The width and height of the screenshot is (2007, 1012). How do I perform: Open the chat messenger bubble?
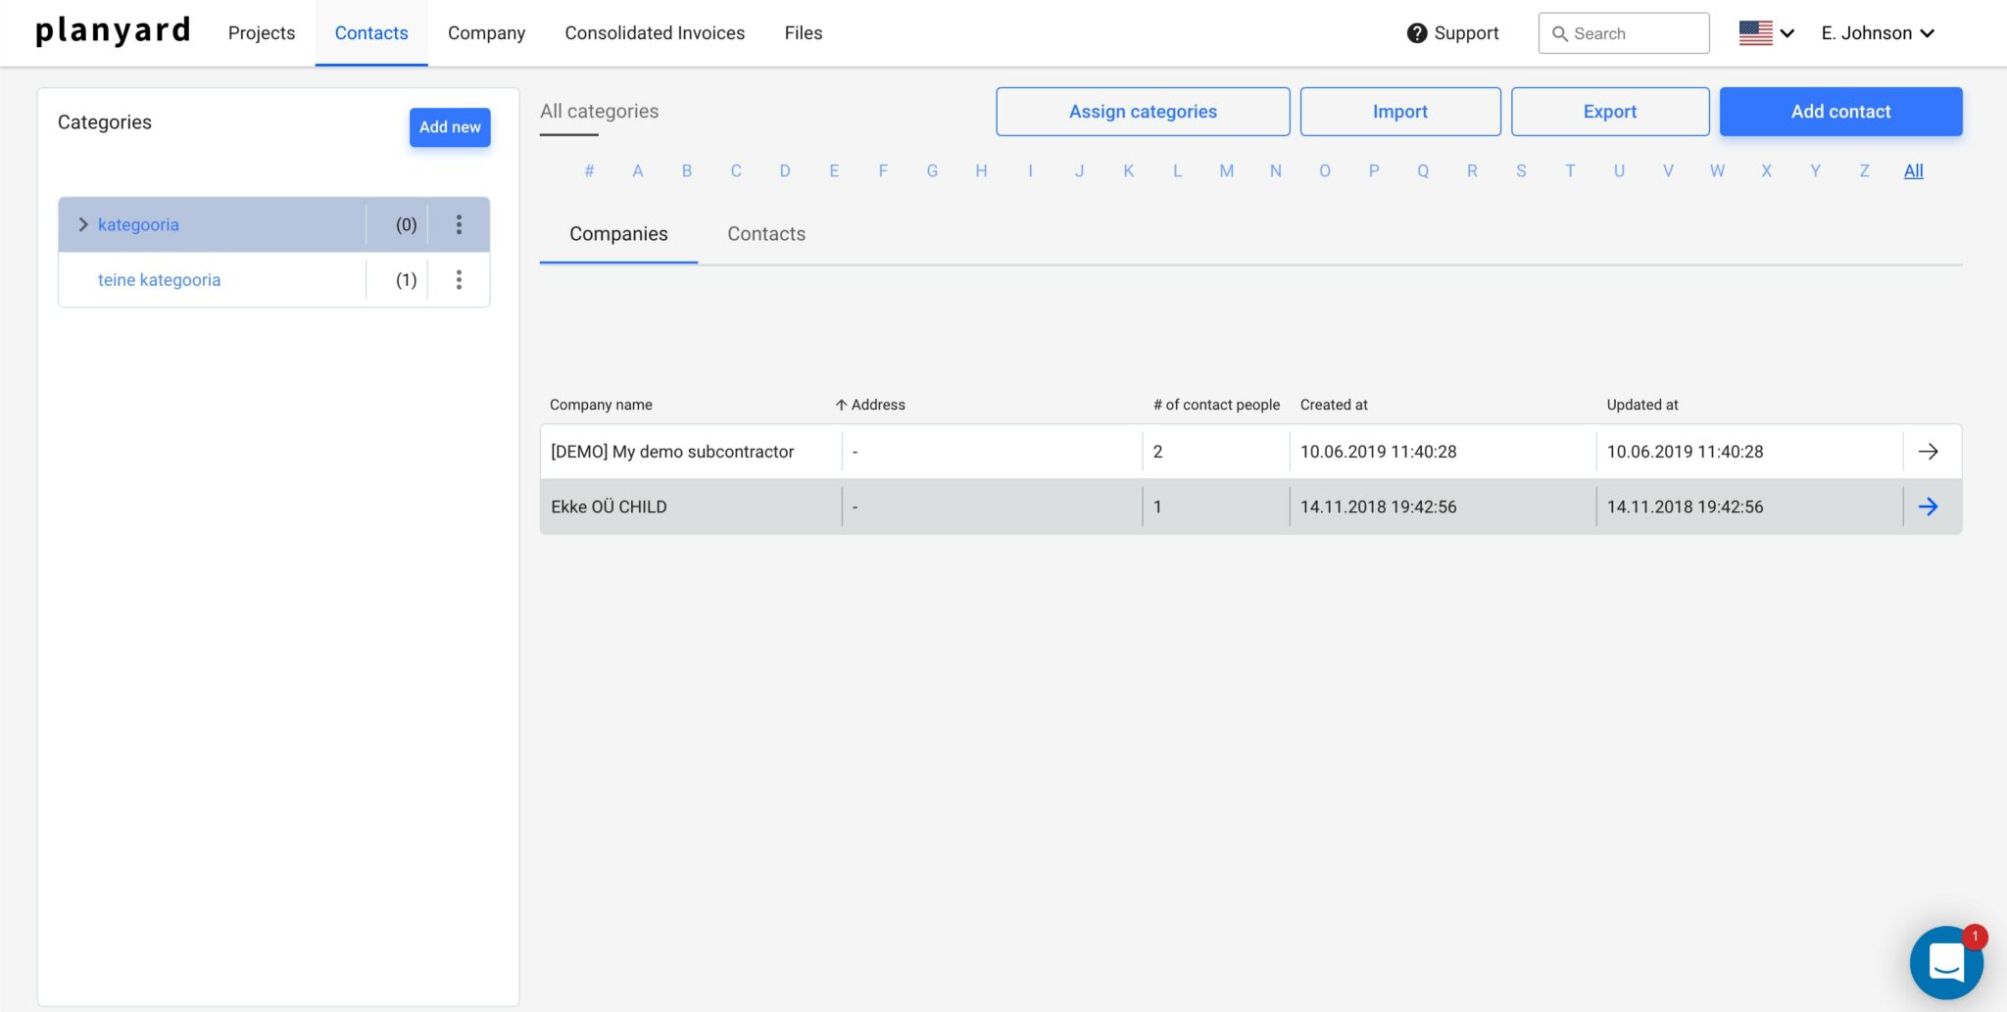1946,963
